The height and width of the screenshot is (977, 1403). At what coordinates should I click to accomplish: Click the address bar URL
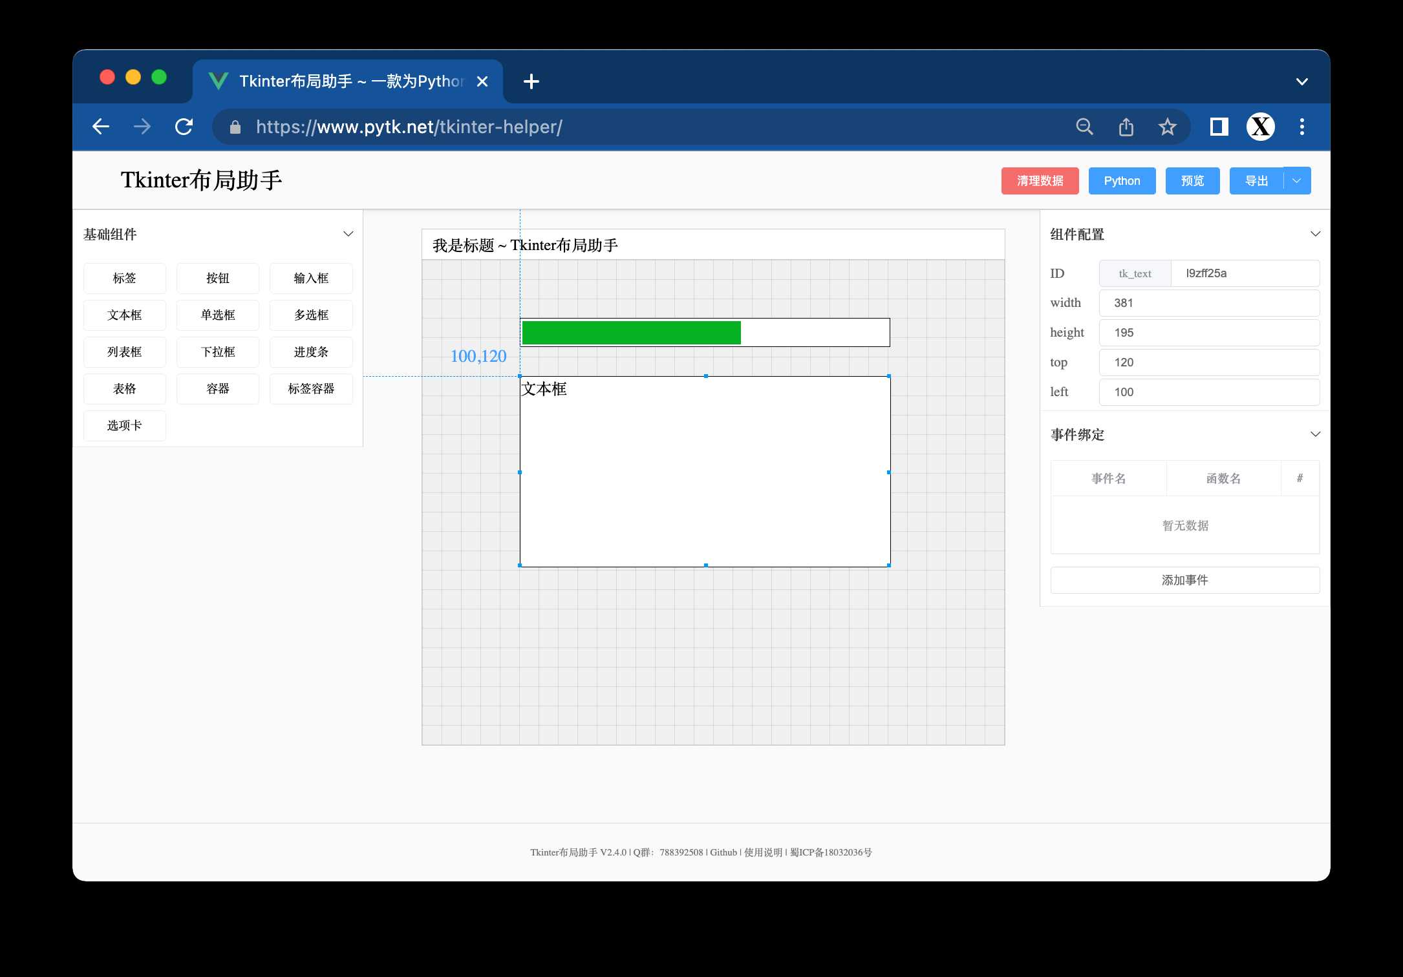click(x=409, y=127)
